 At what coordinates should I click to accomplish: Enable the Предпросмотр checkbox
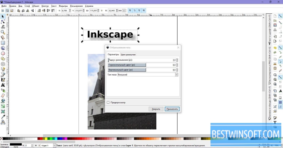108,102
